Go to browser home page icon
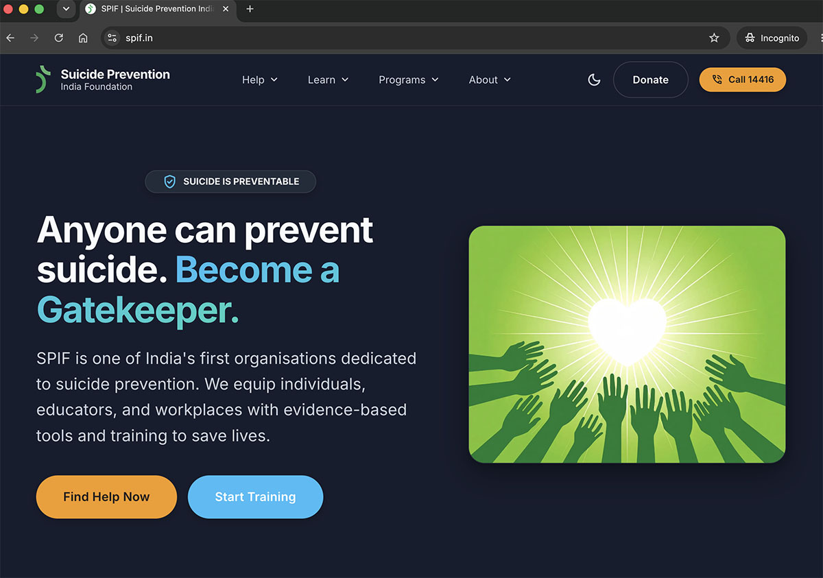The width and height of the screenshot is (823, 578). click(x=83, y=38)
